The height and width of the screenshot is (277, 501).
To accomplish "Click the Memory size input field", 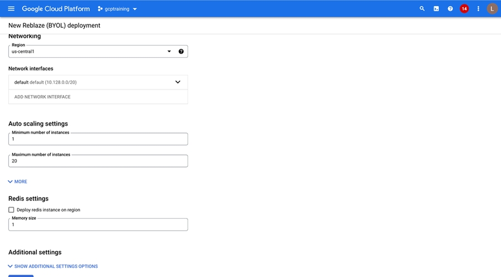I will (98, 225).
